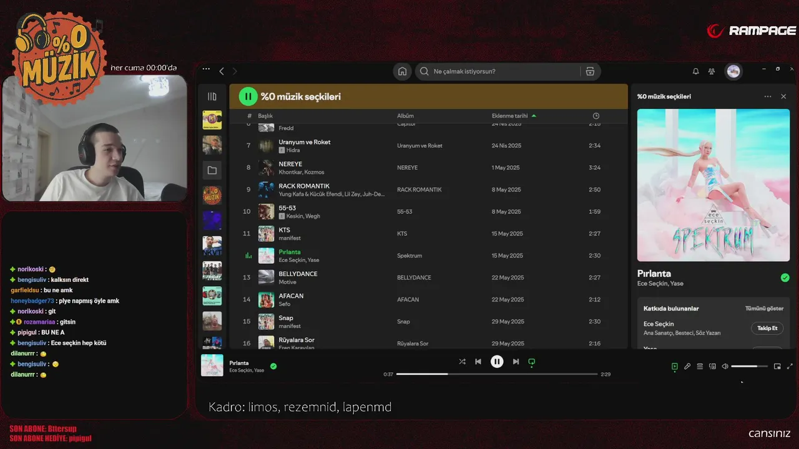The width and height of the screenshot is (799, 449).
Task: Sort by Başlık column header
Action: click(x=265, y=116)
